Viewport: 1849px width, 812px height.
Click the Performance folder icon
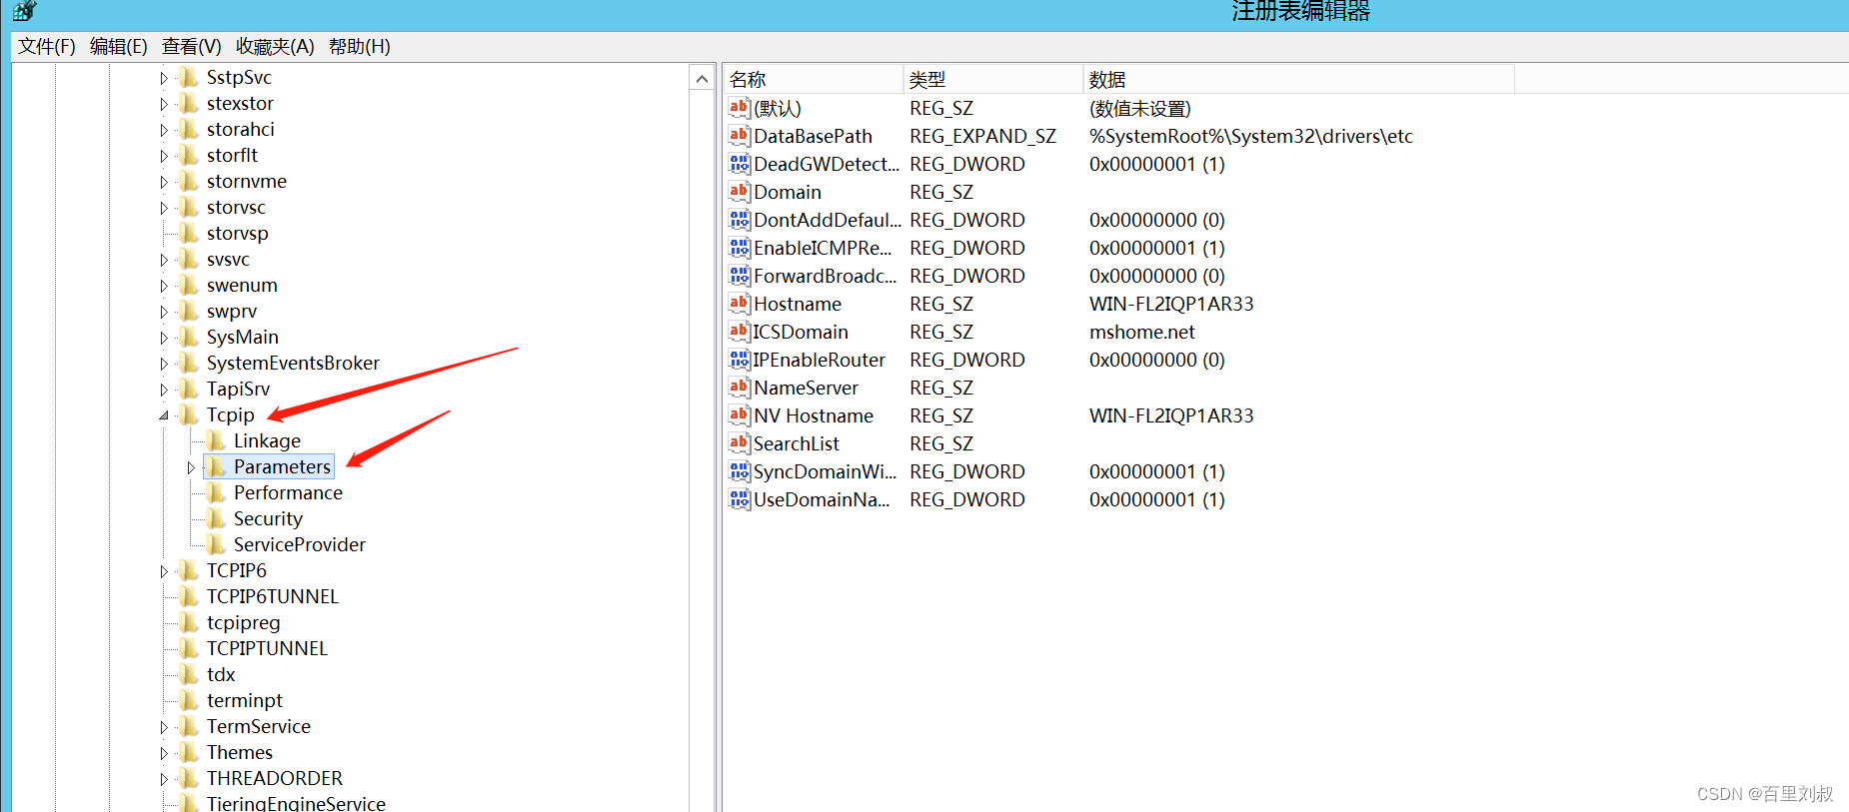pyautogui.click(x=215, y=492)
